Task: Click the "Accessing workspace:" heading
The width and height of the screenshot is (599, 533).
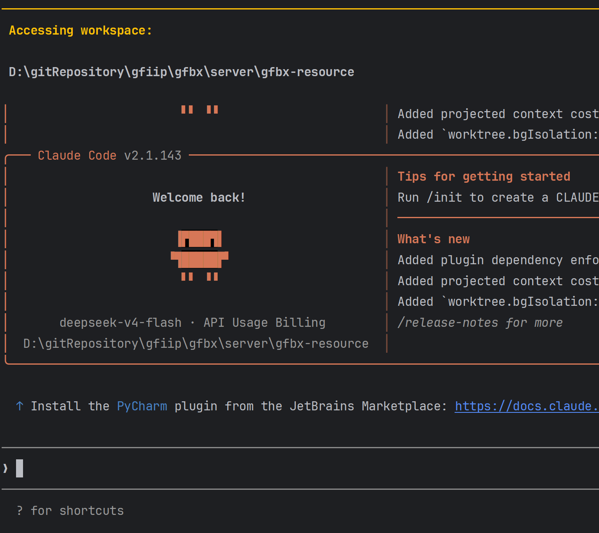Action: pos(81,30)
